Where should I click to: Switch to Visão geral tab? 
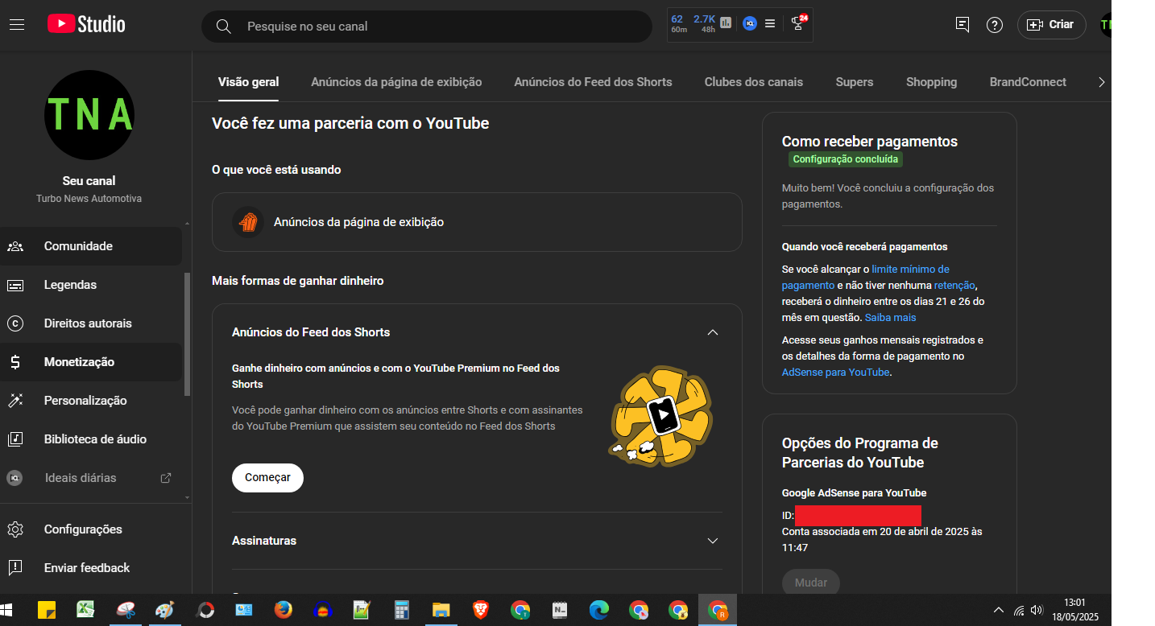(249, 82)
